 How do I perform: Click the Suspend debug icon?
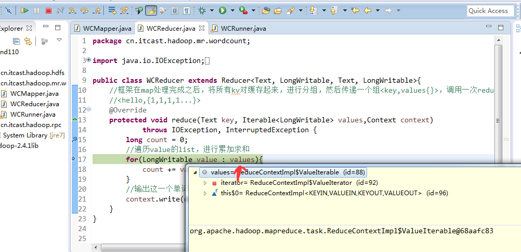(36, 10)
